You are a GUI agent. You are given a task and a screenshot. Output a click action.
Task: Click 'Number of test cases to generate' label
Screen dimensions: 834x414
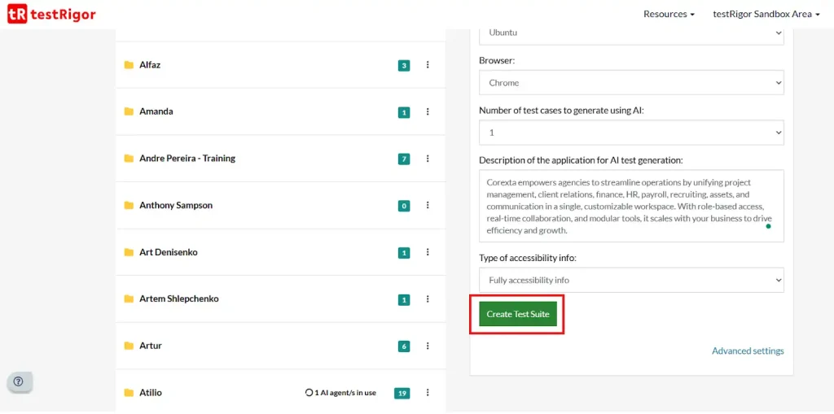tap(562, 111)
